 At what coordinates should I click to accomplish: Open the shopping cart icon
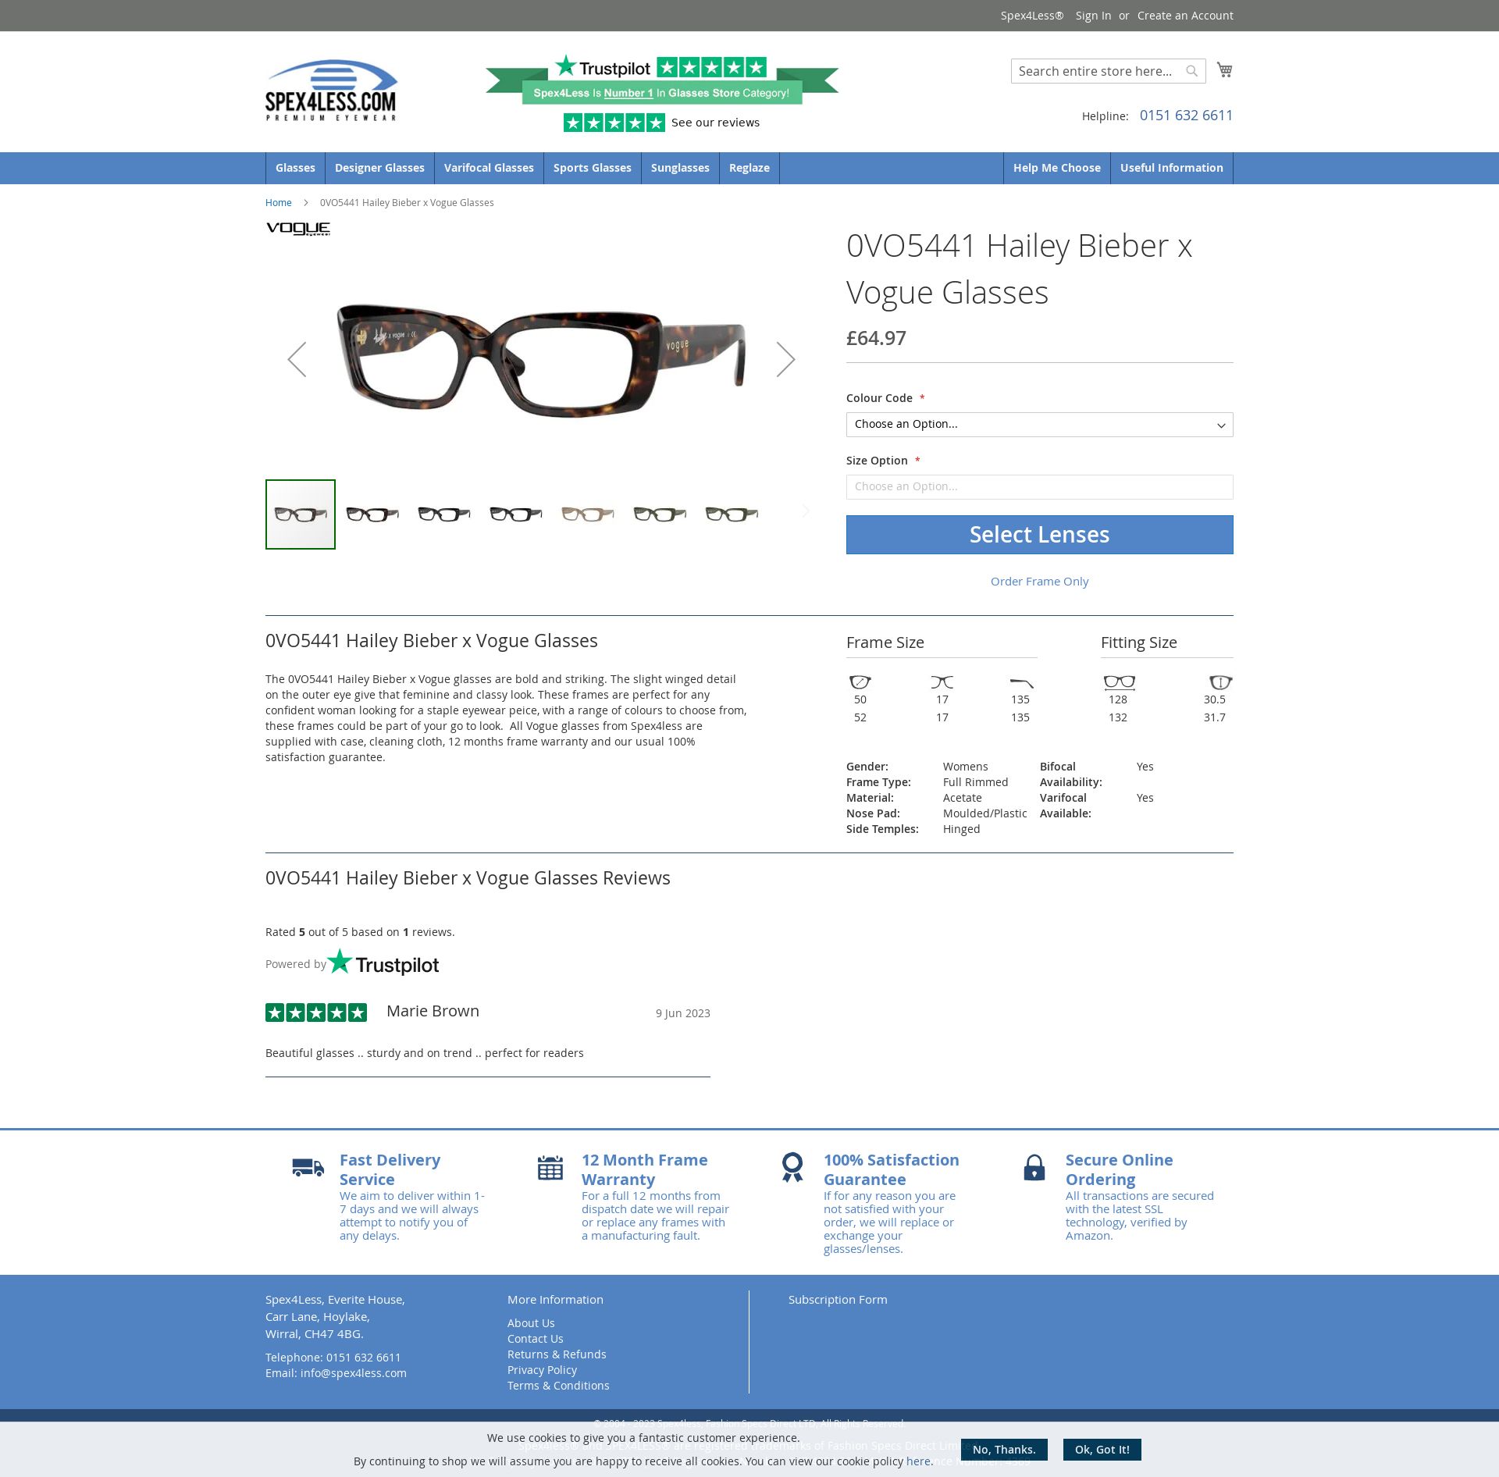click(1224, 70)
